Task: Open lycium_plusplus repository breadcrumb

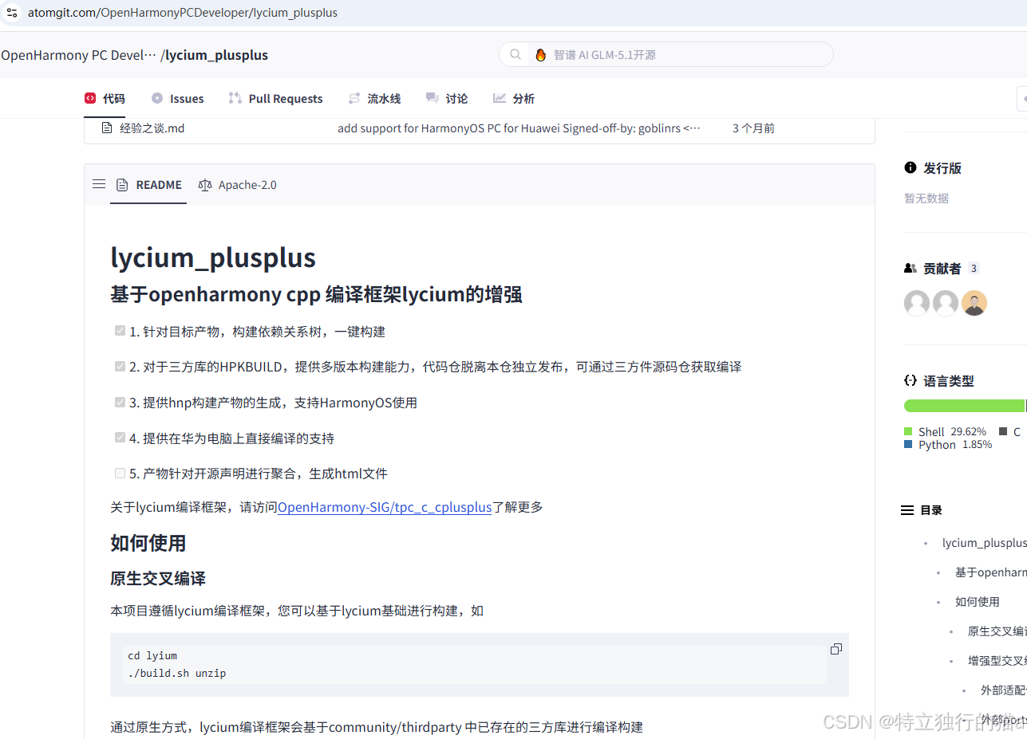Action: (217, 55)
